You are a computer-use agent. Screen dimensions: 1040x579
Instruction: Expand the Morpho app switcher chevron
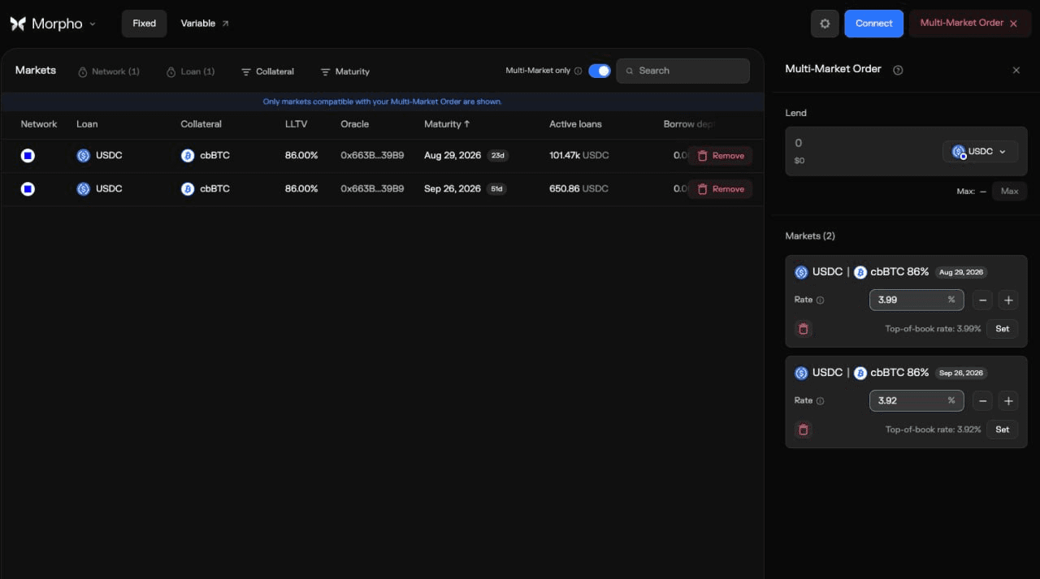coord(93,24)
